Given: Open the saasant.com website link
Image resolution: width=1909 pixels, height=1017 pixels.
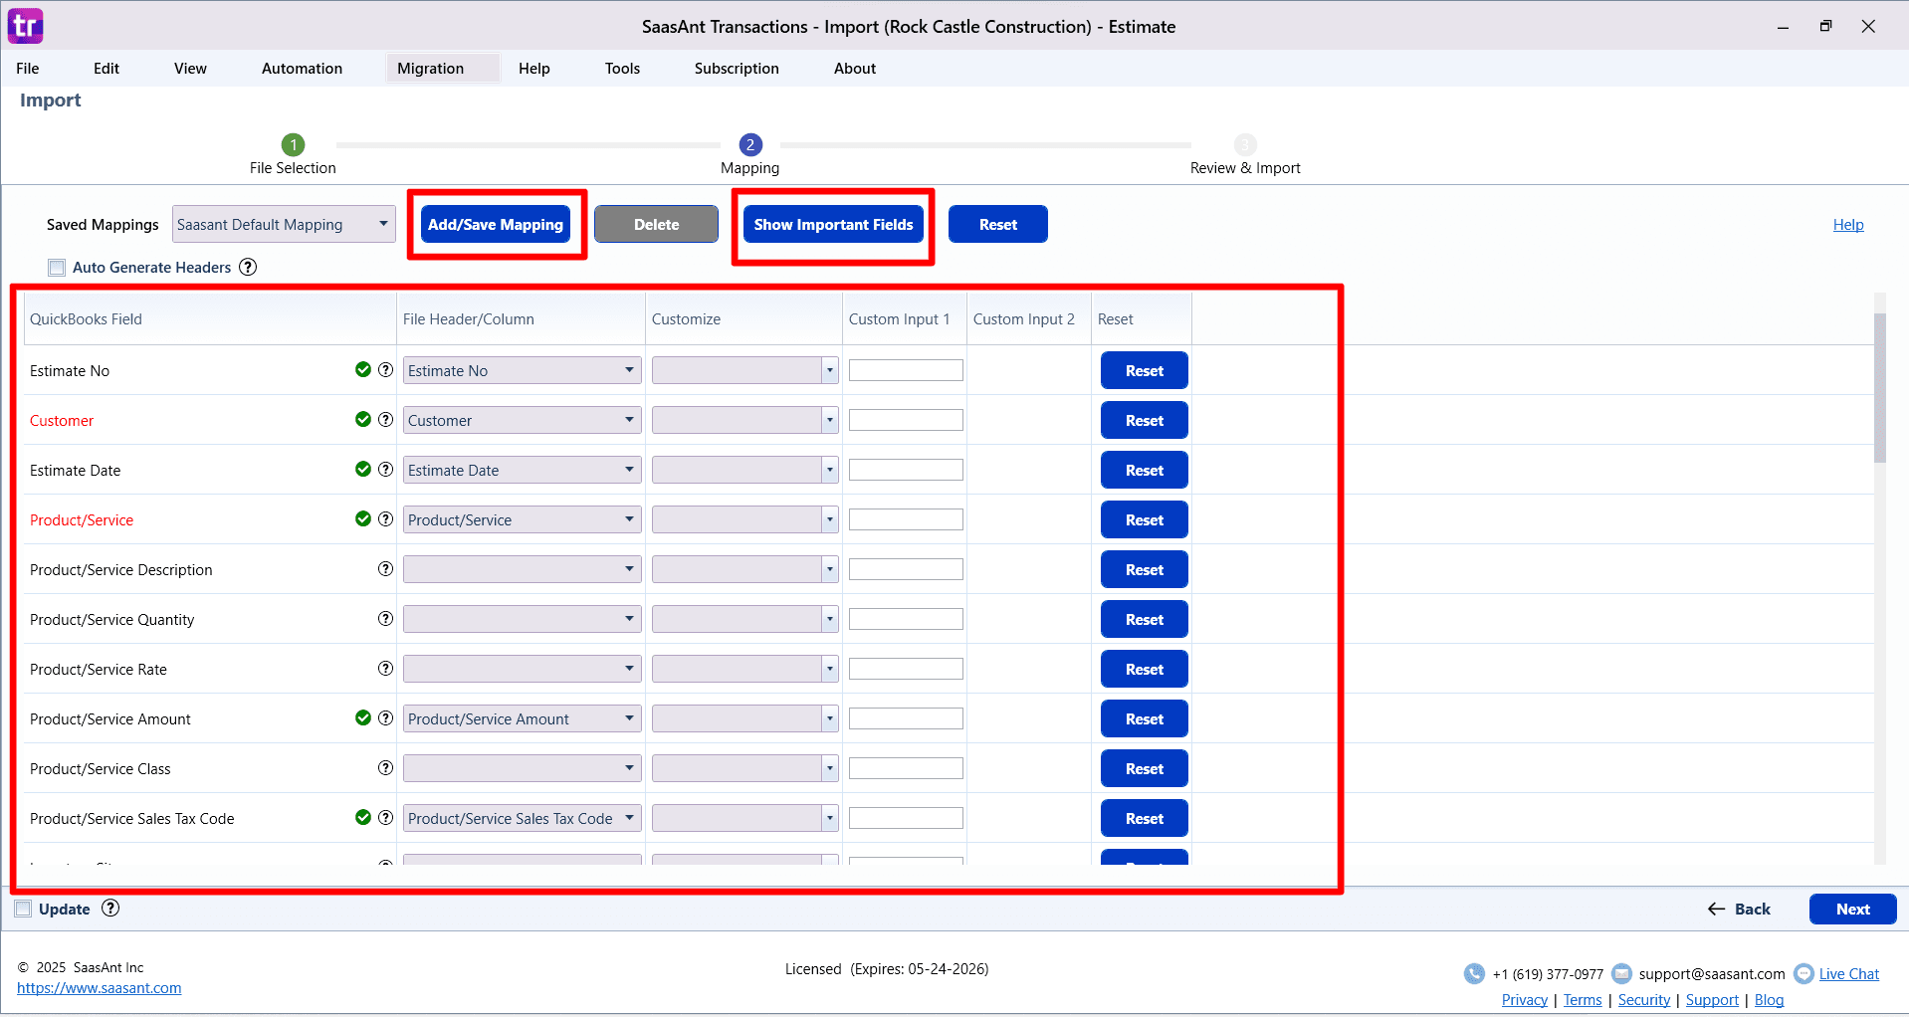Looking at the screenshot, I should point(99,988).
